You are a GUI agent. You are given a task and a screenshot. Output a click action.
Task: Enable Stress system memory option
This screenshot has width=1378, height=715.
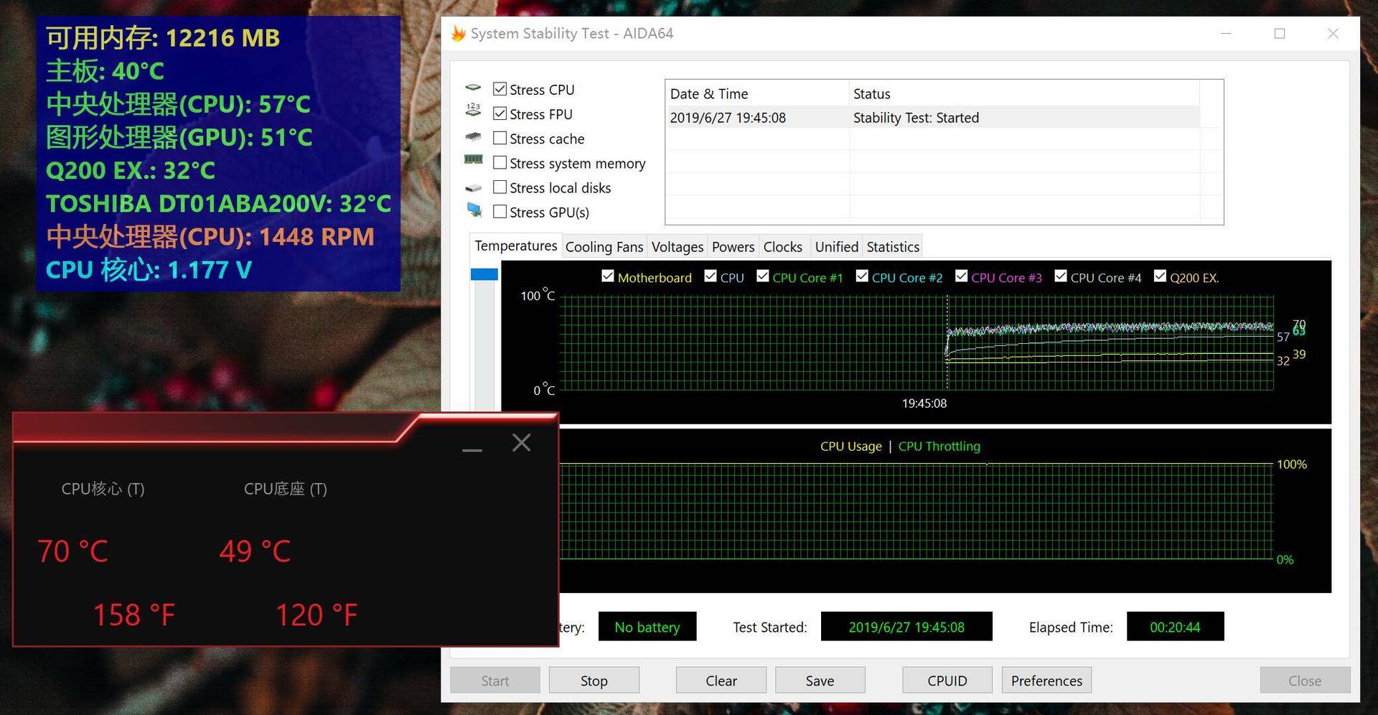coord(500,163)
